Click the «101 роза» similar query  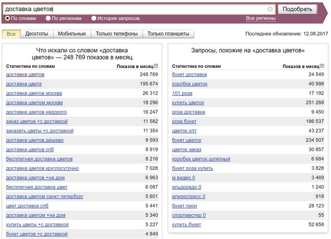pyautogui.click(x=182, y=93)
